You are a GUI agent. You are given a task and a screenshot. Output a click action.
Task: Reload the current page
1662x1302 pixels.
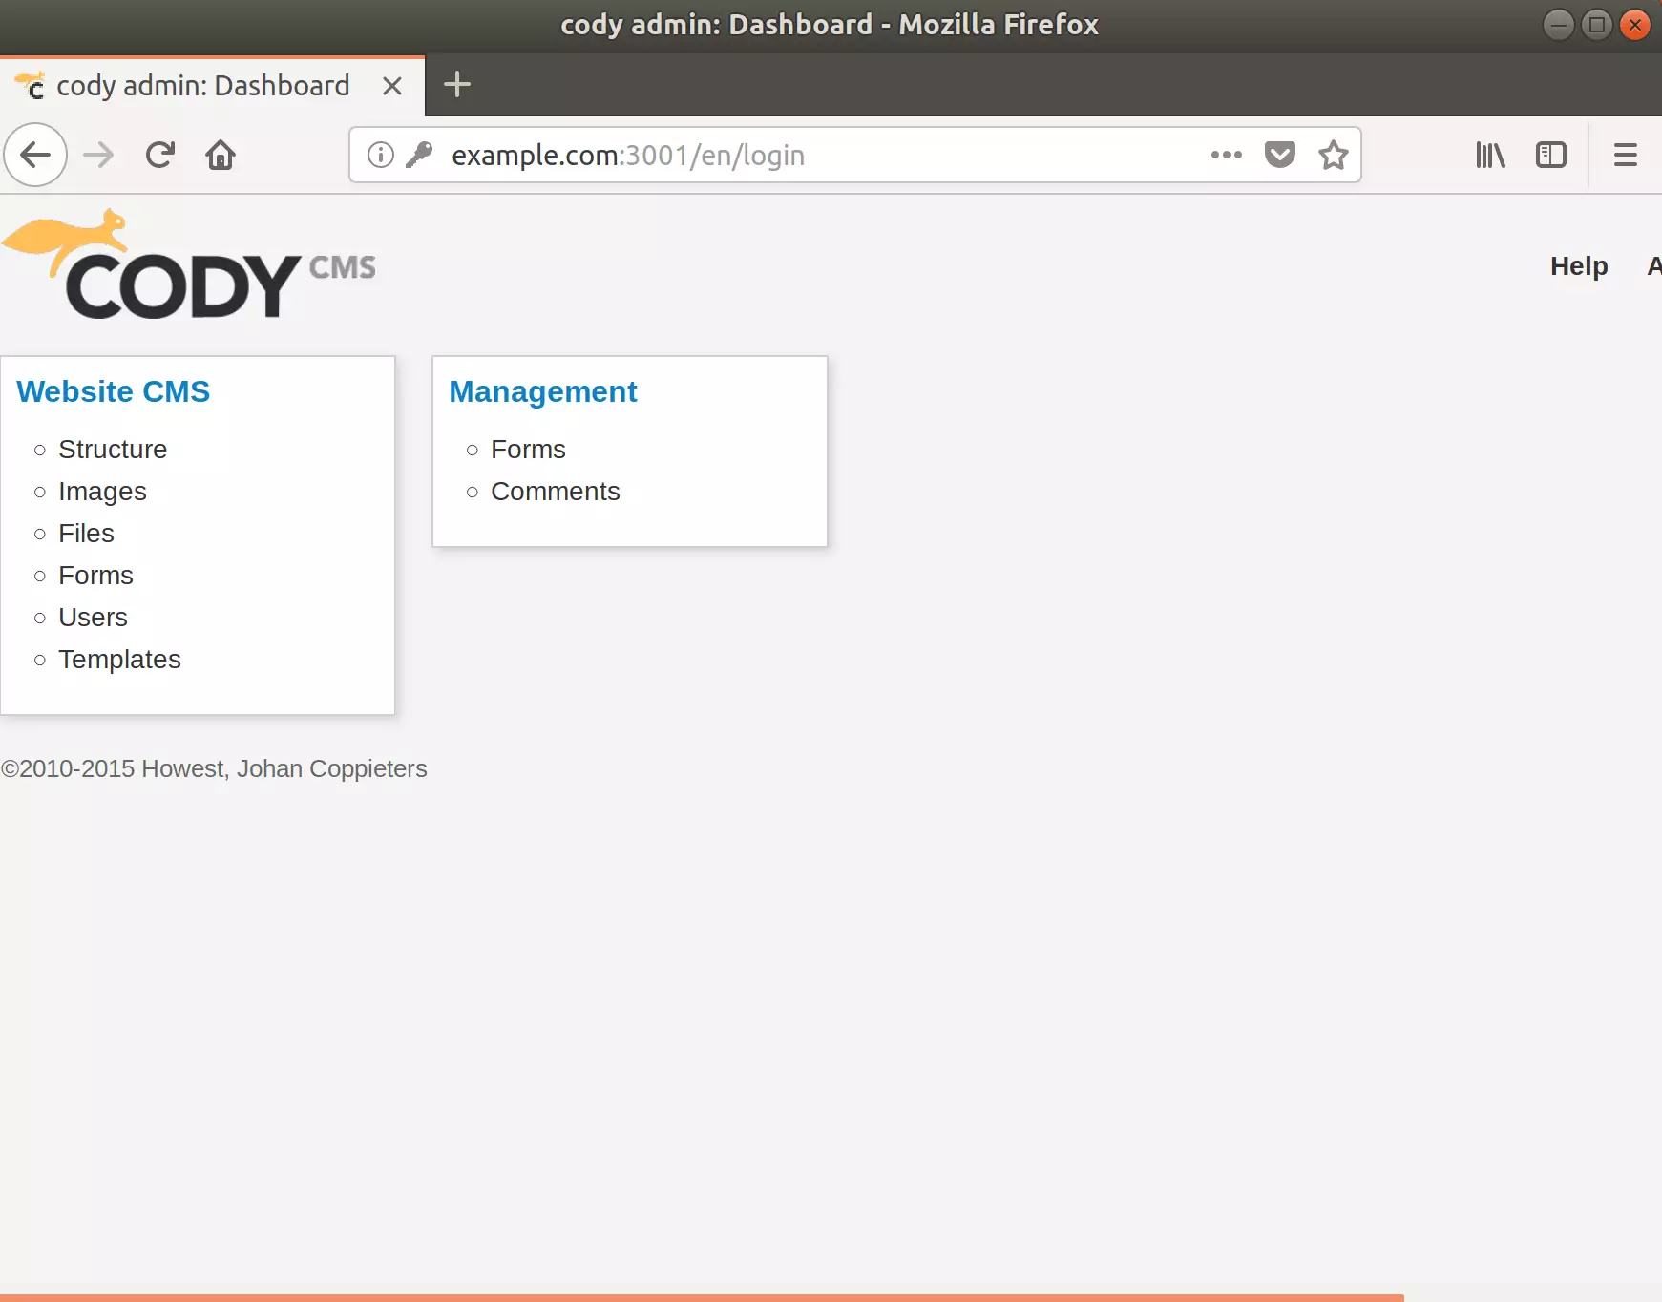[x=160, y=155]
